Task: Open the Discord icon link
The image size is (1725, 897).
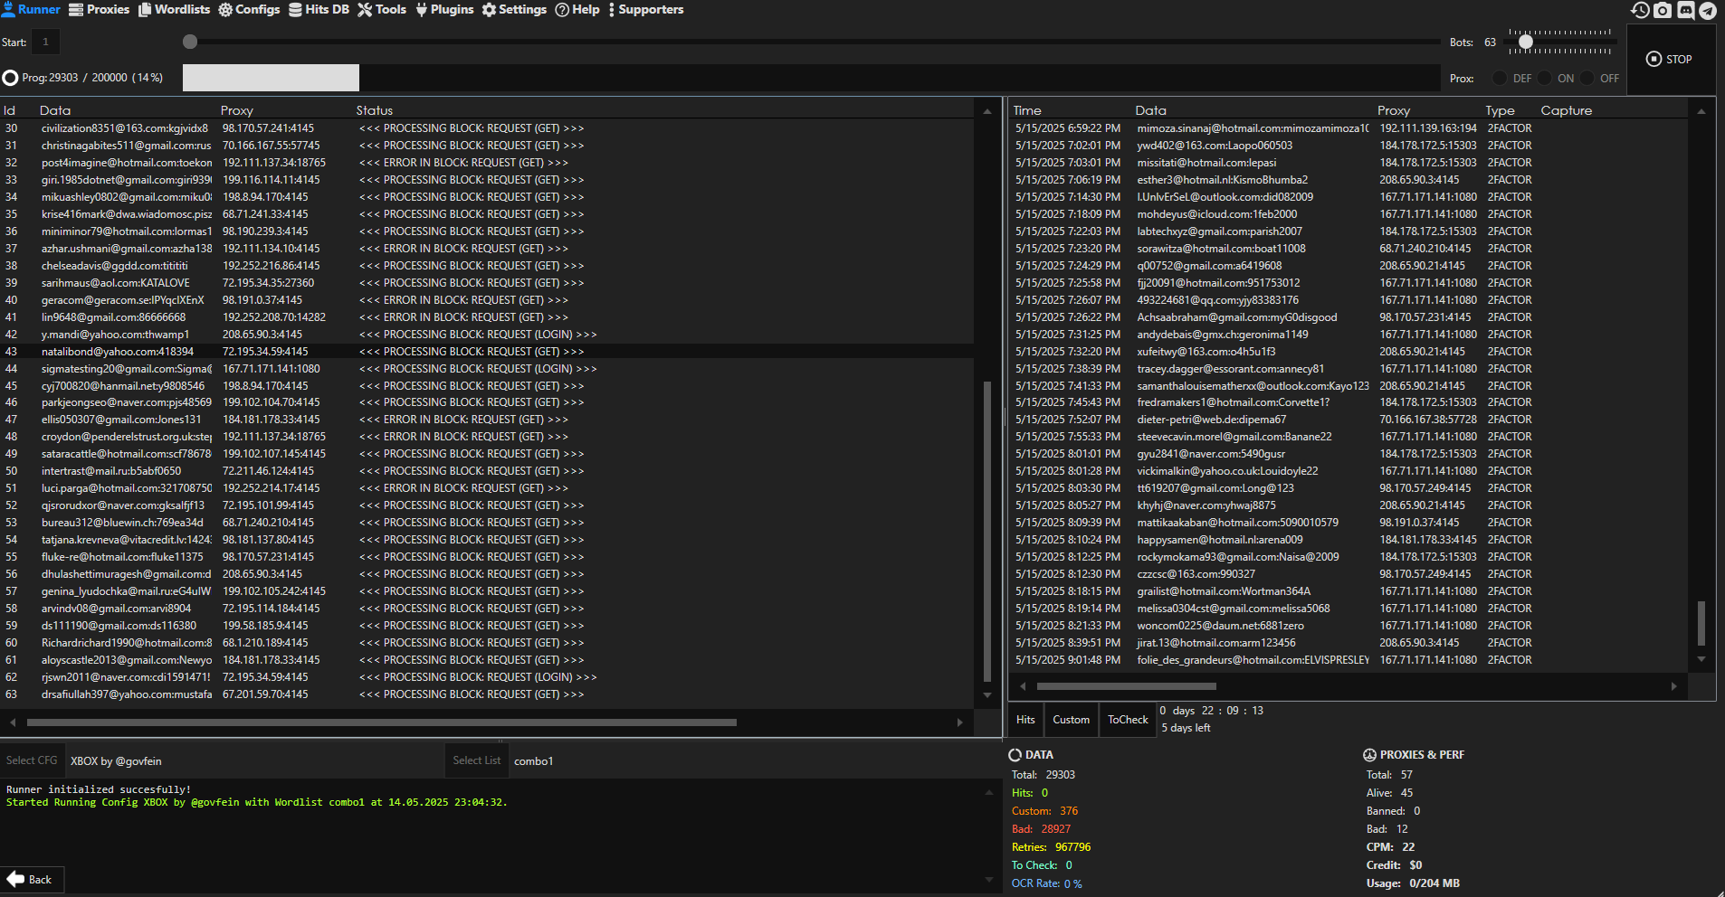Action: point(1685,10)
